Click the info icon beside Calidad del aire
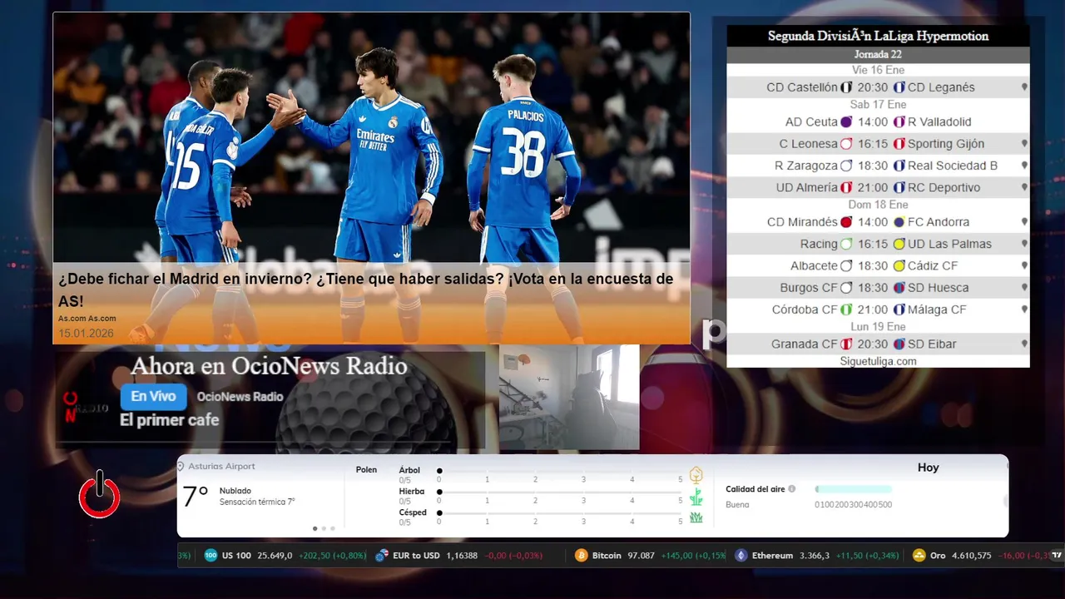This screenshot has height=599, width=1065. tap(792, 489)
